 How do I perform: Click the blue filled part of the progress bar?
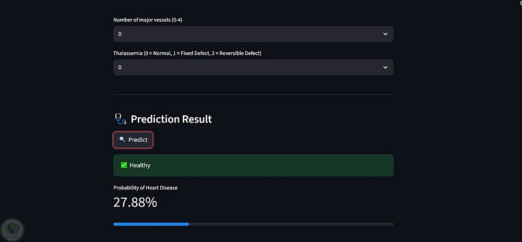[151, 224]
